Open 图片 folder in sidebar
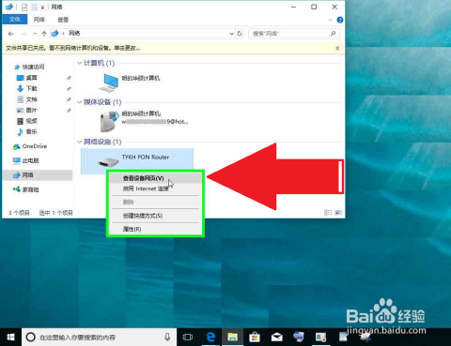451x346 pixels. coord(26,111)
